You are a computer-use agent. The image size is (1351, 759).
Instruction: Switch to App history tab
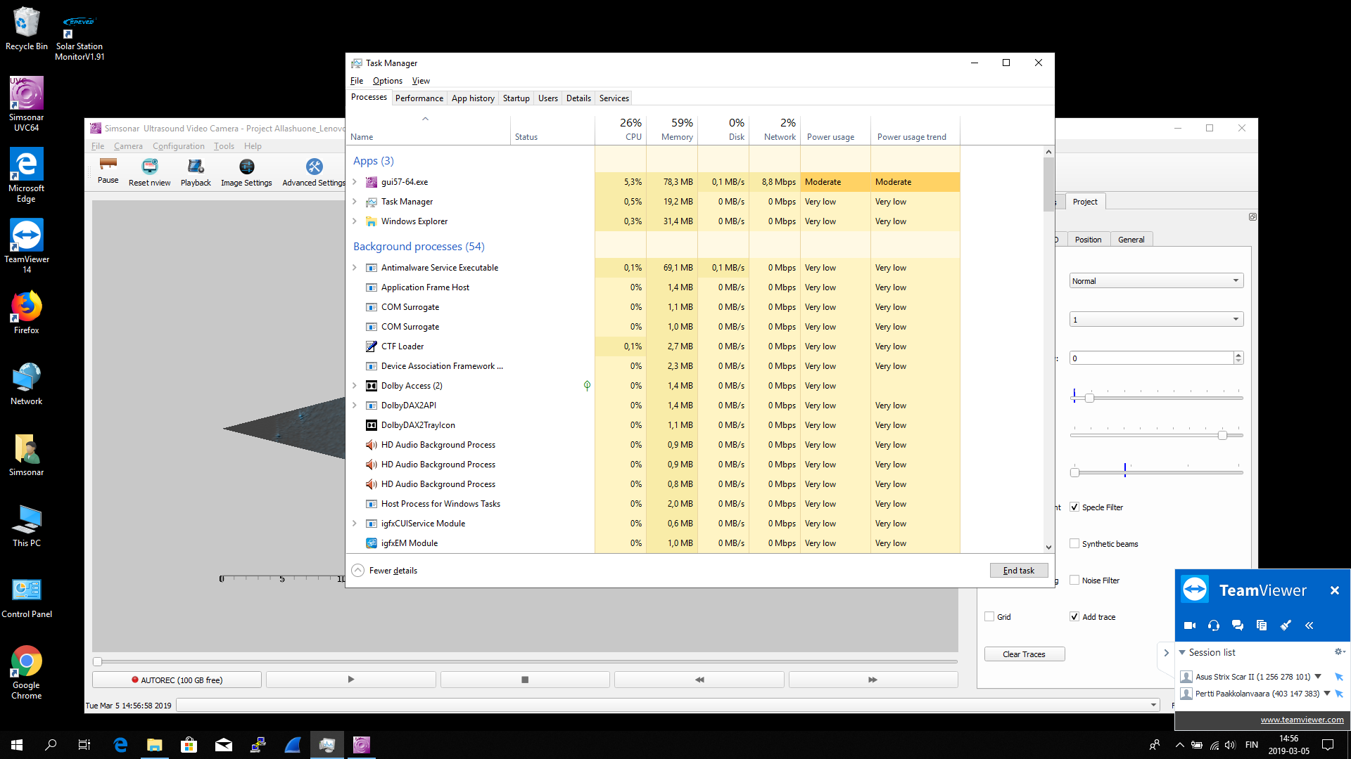click(x=473, y=98)
